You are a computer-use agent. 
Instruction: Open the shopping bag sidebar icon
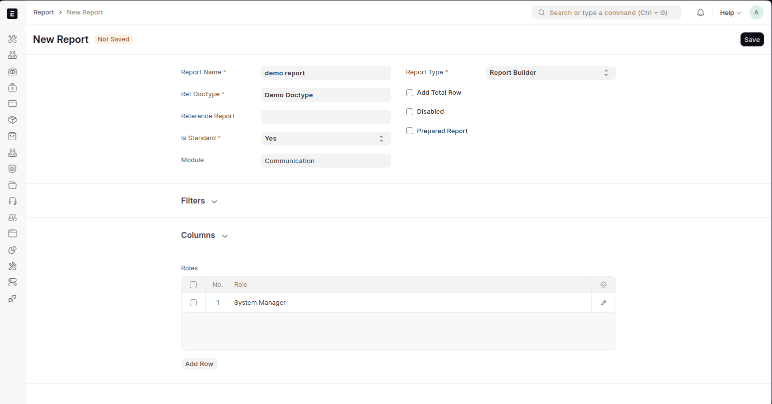[x=12, y=136]
